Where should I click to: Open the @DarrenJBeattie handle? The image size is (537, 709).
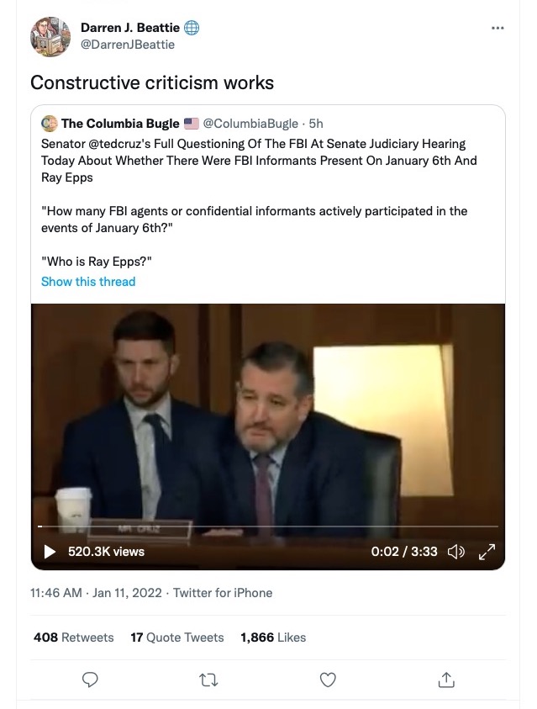[x=128, y=45]
